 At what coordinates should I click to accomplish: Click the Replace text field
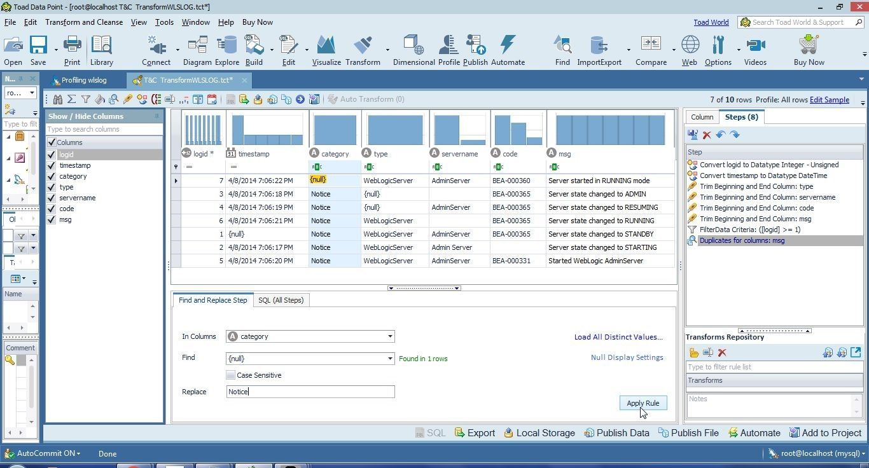[310, 392]
